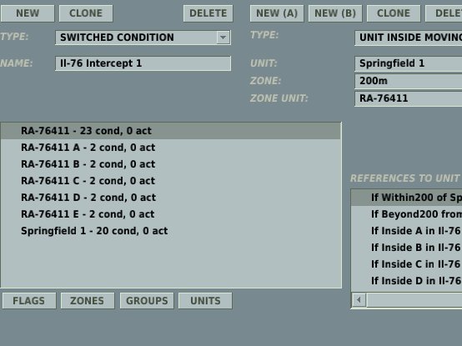
Task: Click the NEW (A) button
Action: (277, 13)
